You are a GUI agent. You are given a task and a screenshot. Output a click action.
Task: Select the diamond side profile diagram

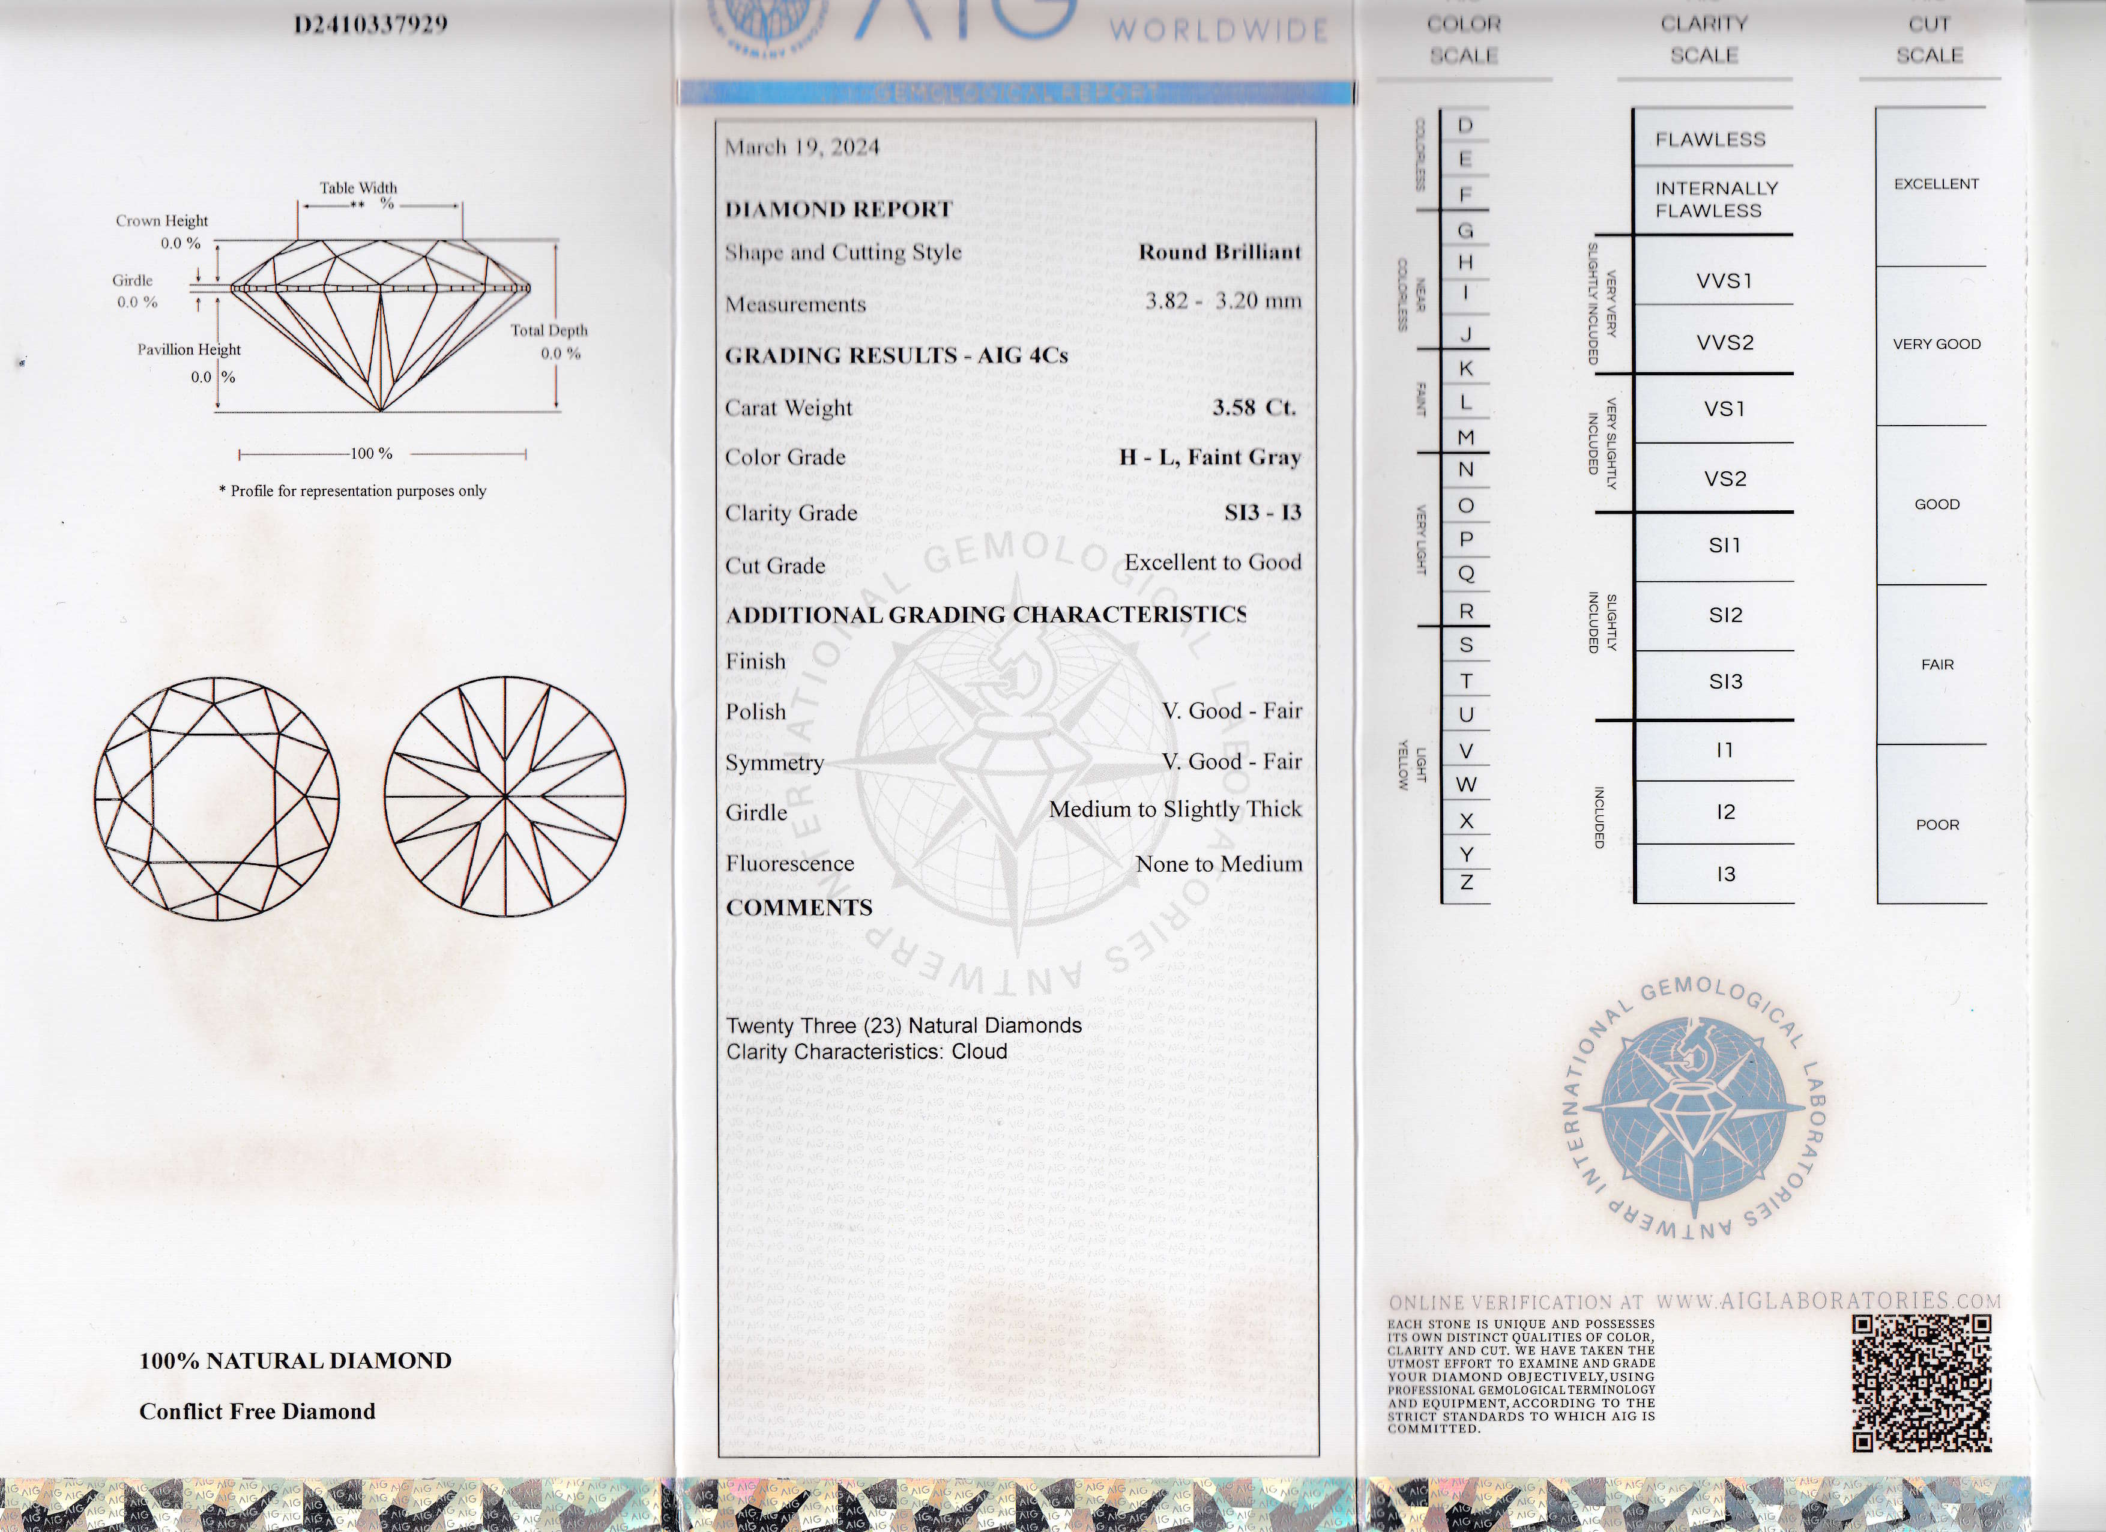click(381, 325)
